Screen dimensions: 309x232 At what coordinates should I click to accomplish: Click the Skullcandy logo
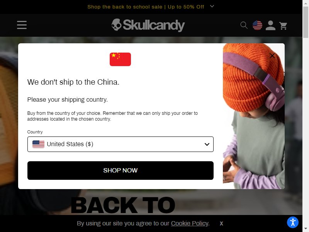pyautogui.click(x=148, y=25)
